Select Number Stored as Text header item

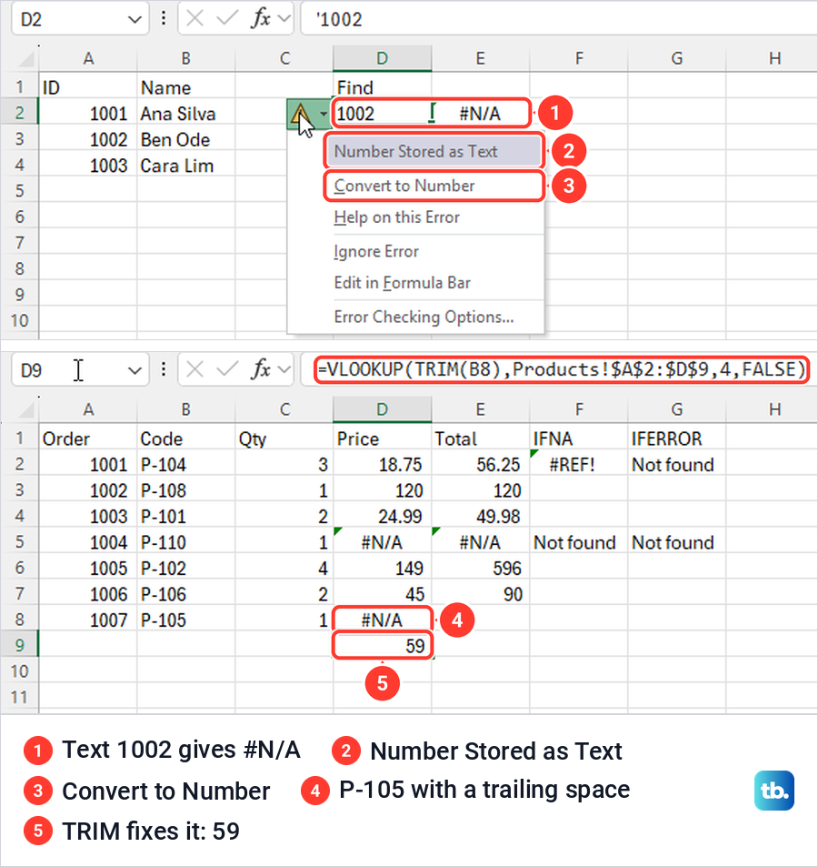coord(434,152)
